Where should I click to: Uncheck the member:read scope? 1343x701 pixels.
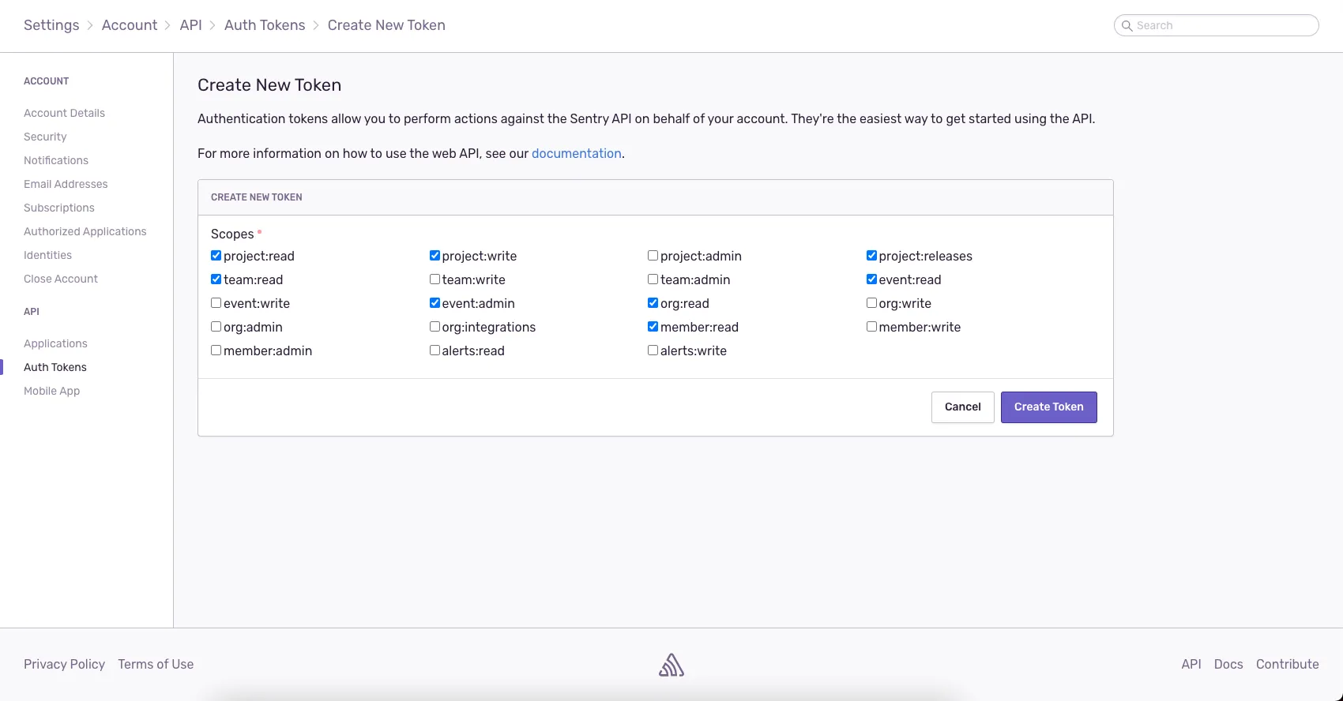coord(653,327)
